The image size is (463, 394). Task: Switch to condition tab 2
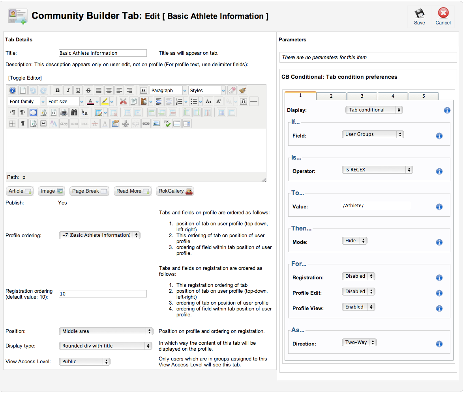(x=331, y=96)
